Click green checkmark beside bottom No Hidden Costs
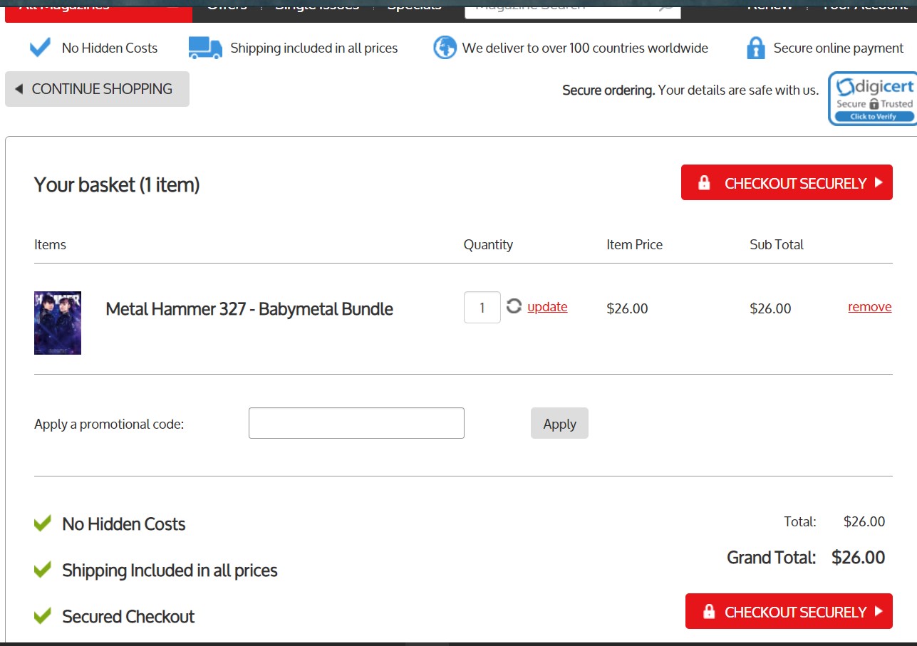The height and width of the screenshot is (646, 917). point(43,523)
